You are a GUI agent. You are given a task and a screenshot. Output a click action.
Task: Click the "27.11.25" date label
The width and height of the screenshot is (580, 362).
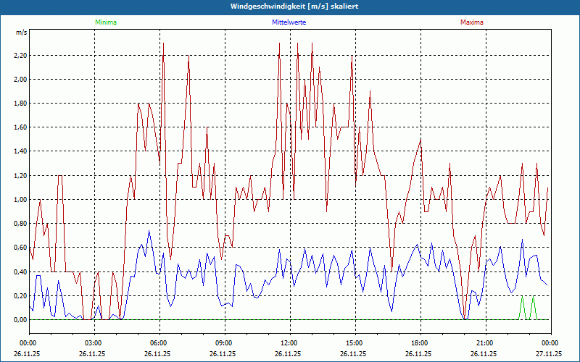pyautogui.click(x=549, y=353)
